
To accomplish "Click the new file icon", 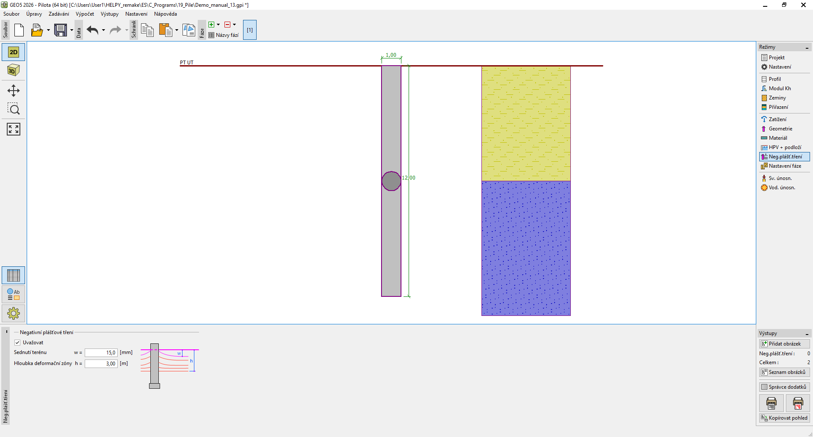I will pos(19,30).
